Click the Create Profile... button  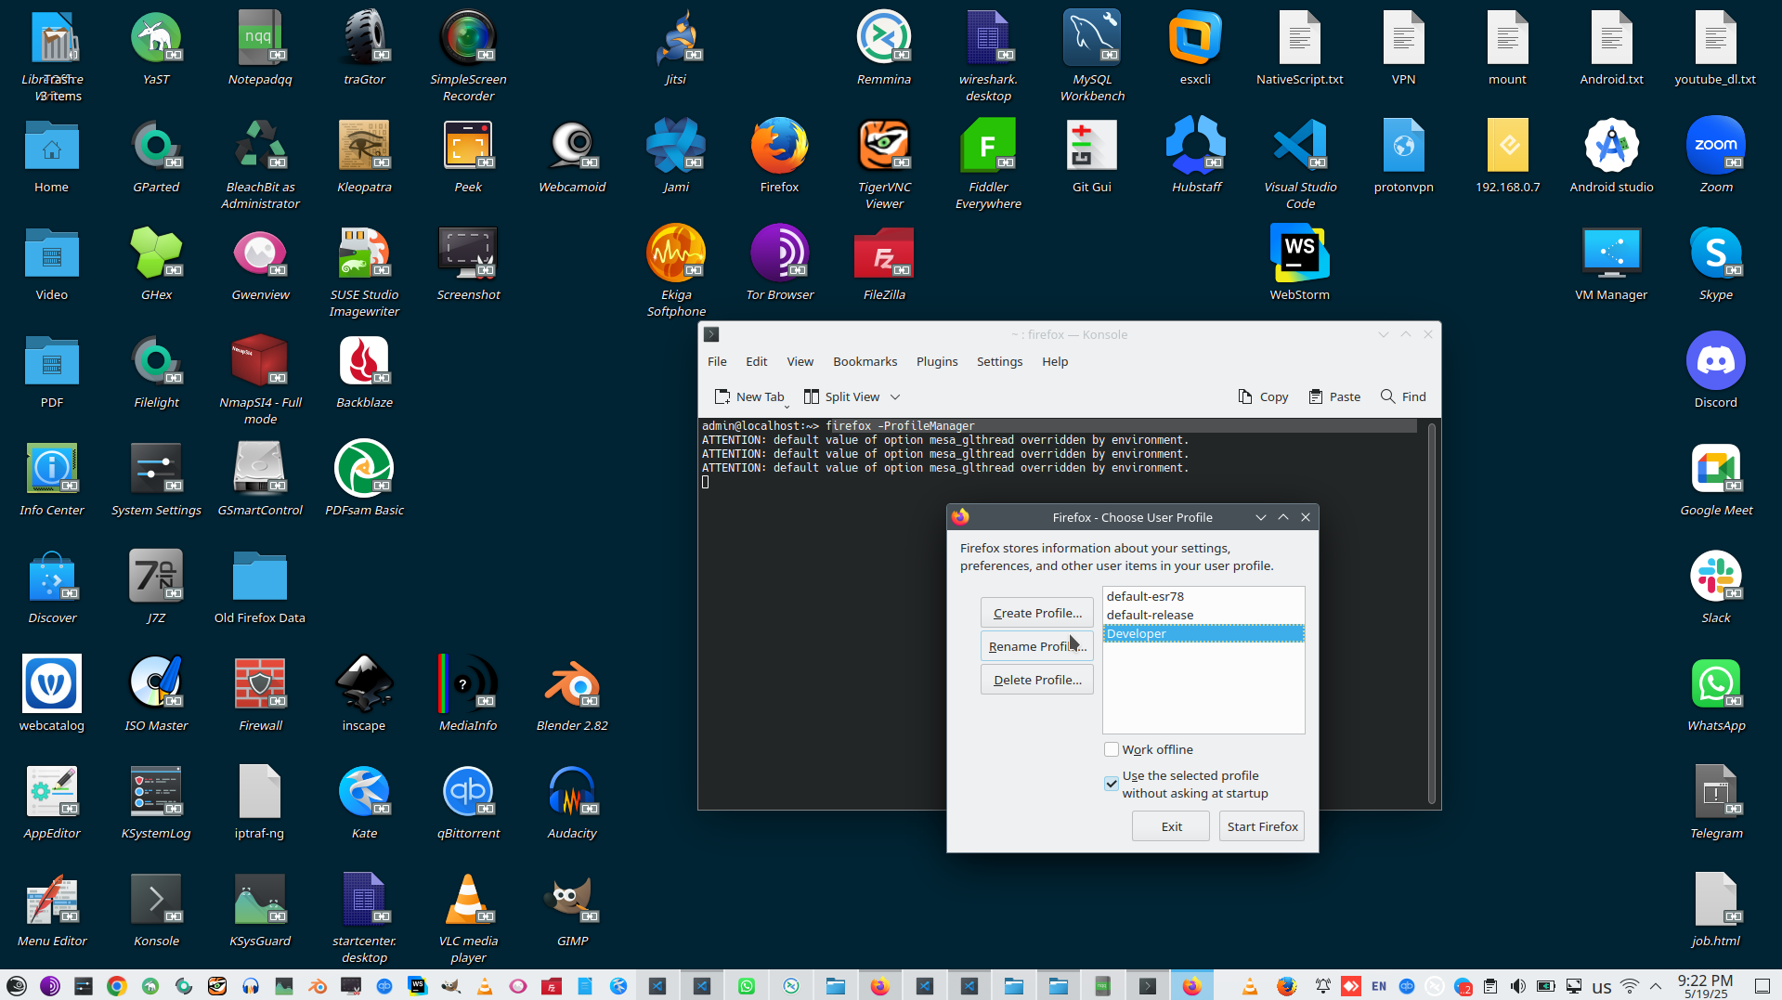tap(1037, 613)
